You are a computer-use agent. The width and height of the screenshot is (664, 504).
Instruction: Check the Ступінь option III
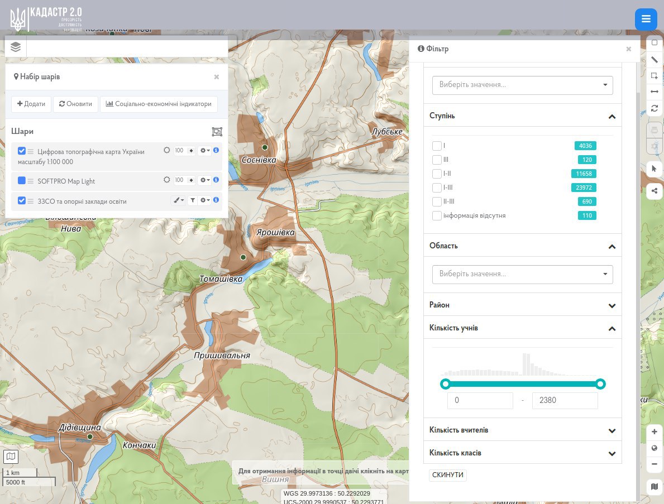[x=437, y=160]
